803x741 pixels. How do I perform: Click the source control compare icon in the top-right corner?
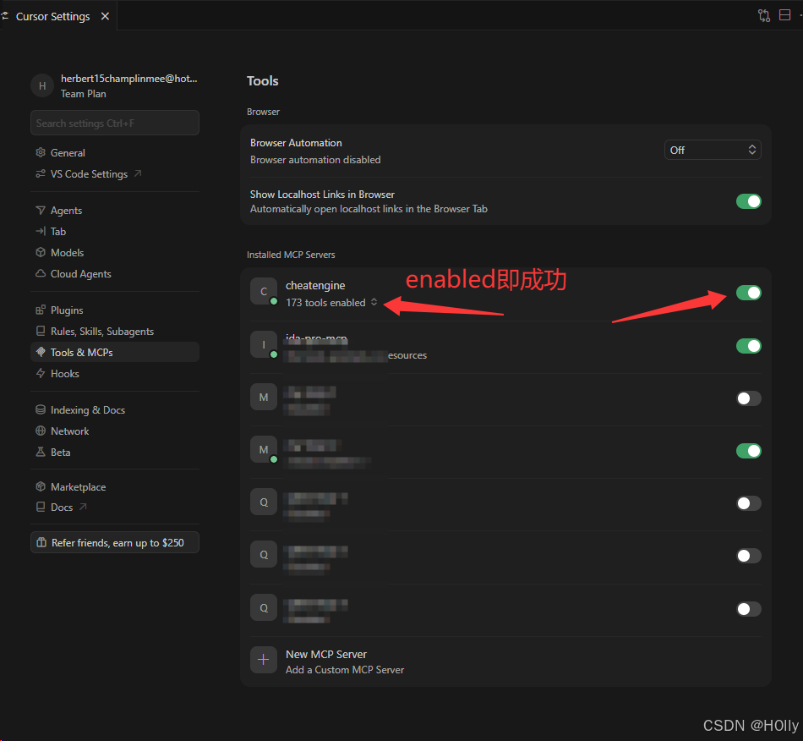763,16
